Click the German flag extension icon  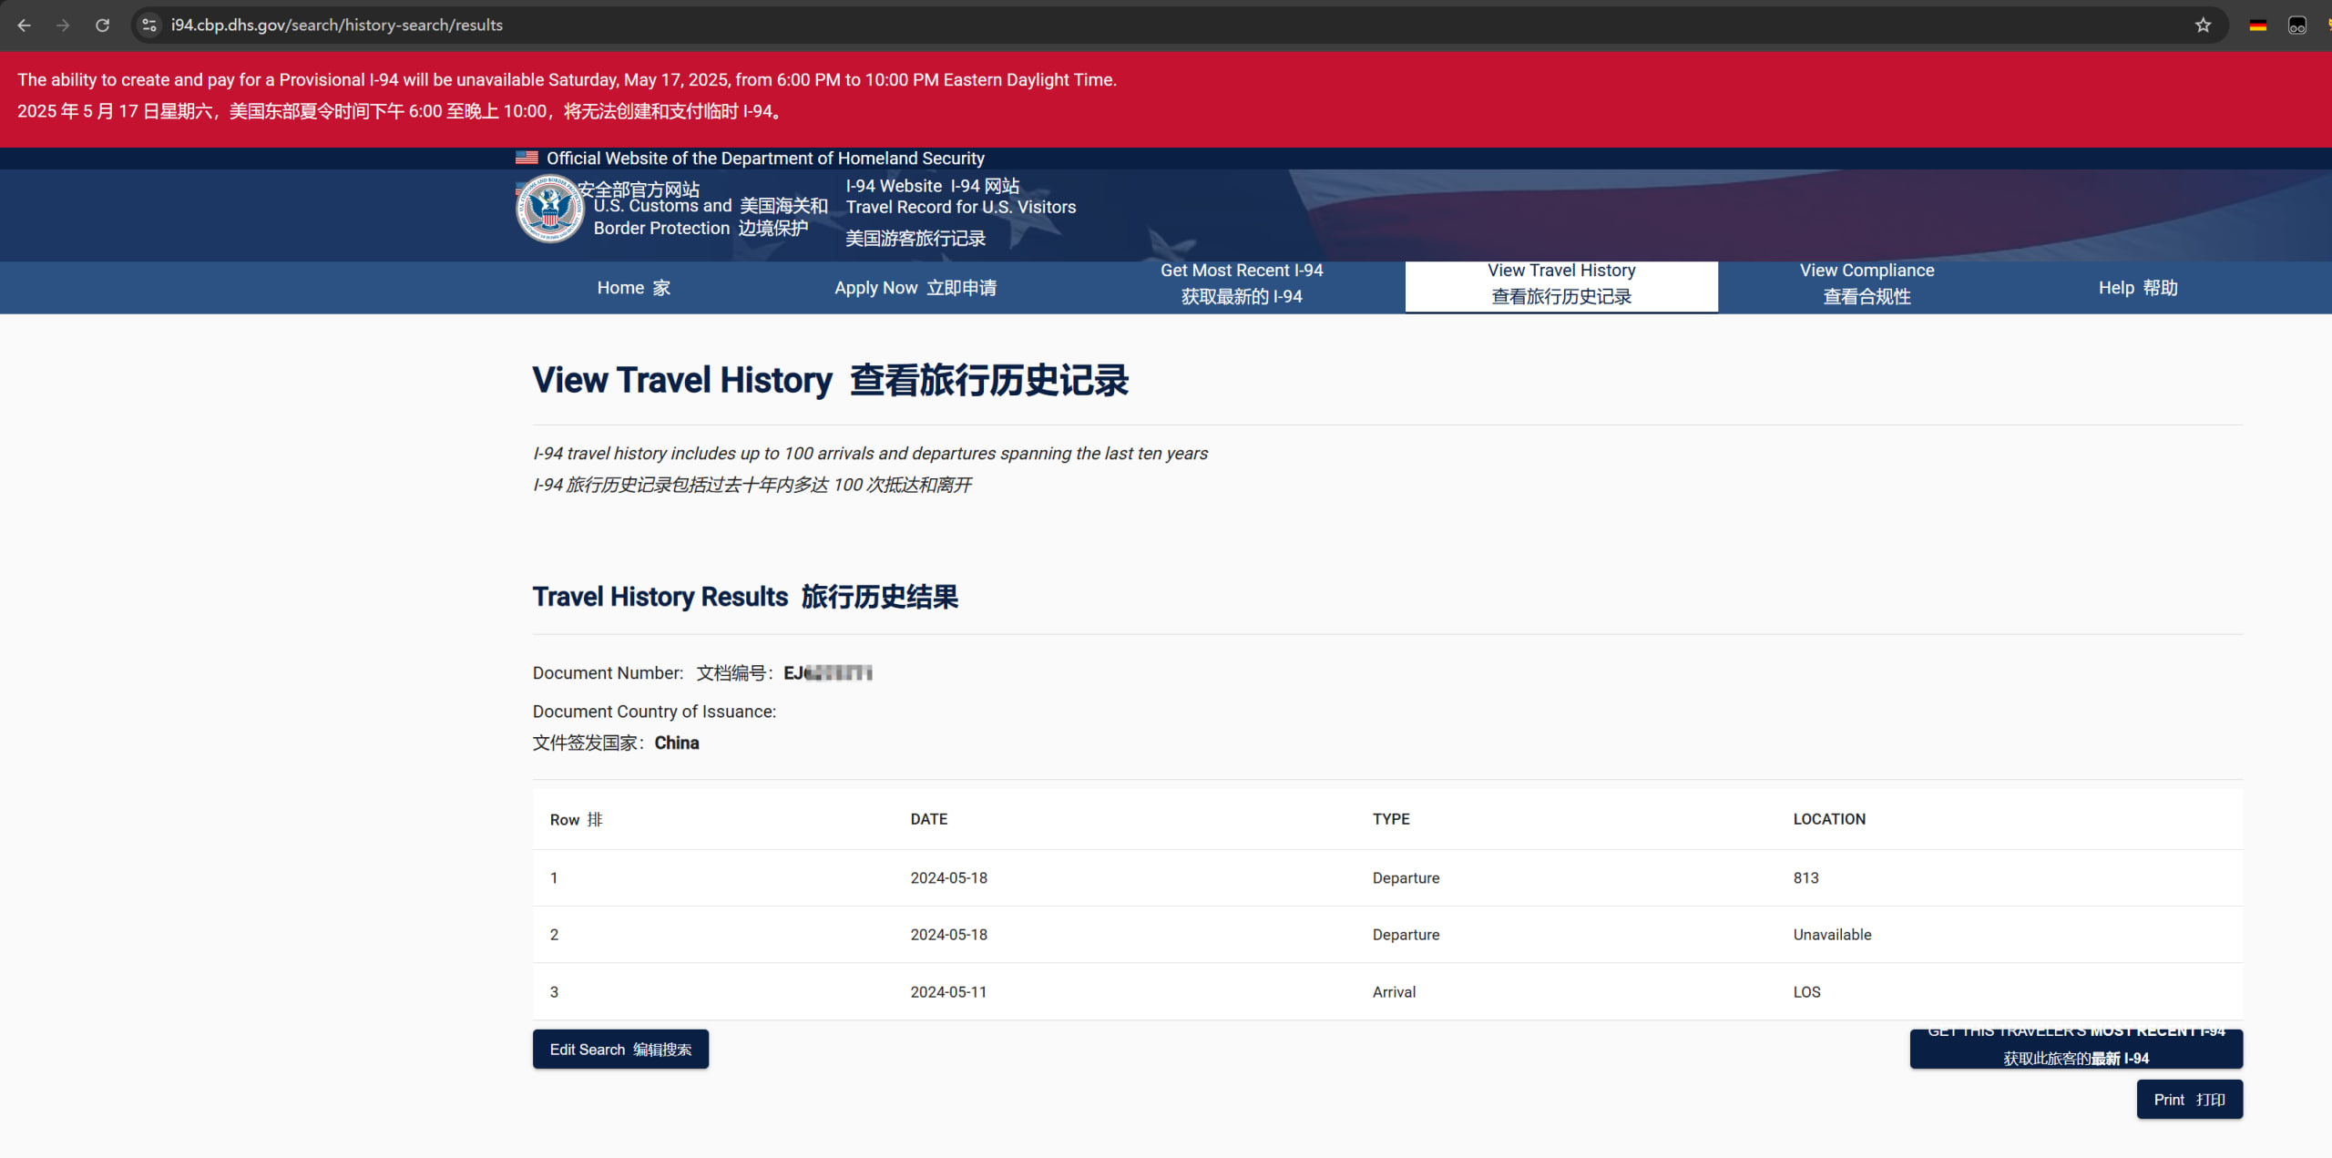tap(2257, 25)
